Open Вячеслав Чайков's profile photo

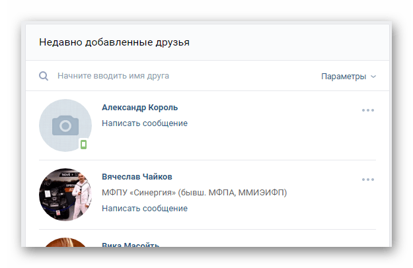pos(65,195)
